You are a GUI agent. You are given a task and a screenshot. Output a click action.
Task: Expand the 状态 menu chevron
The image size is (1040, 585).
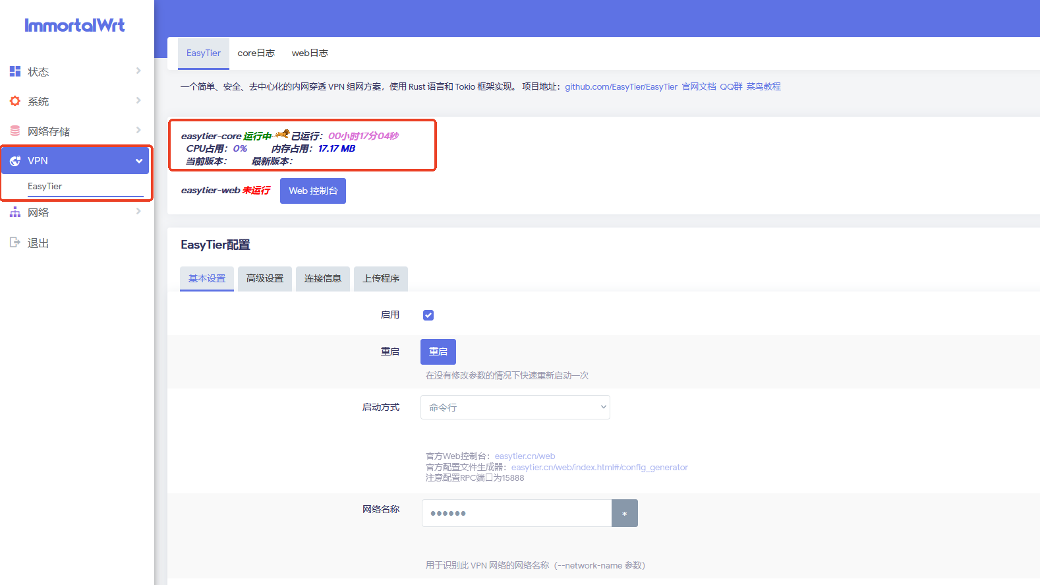coord(138,71)
